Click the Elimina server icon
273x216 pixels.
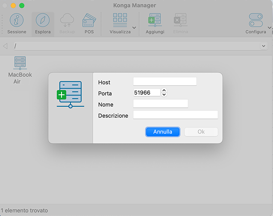click(x=180, y=20)
